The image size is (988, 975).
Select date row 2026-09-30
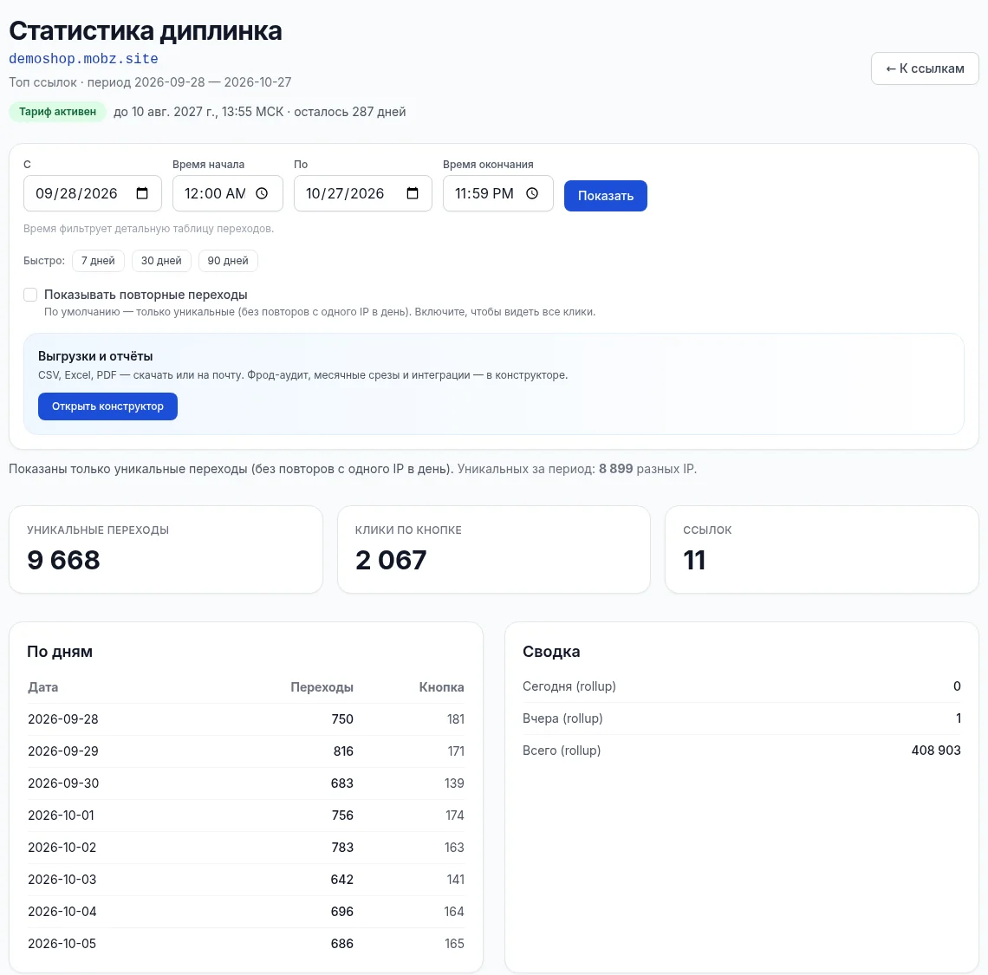coord(246,783)
